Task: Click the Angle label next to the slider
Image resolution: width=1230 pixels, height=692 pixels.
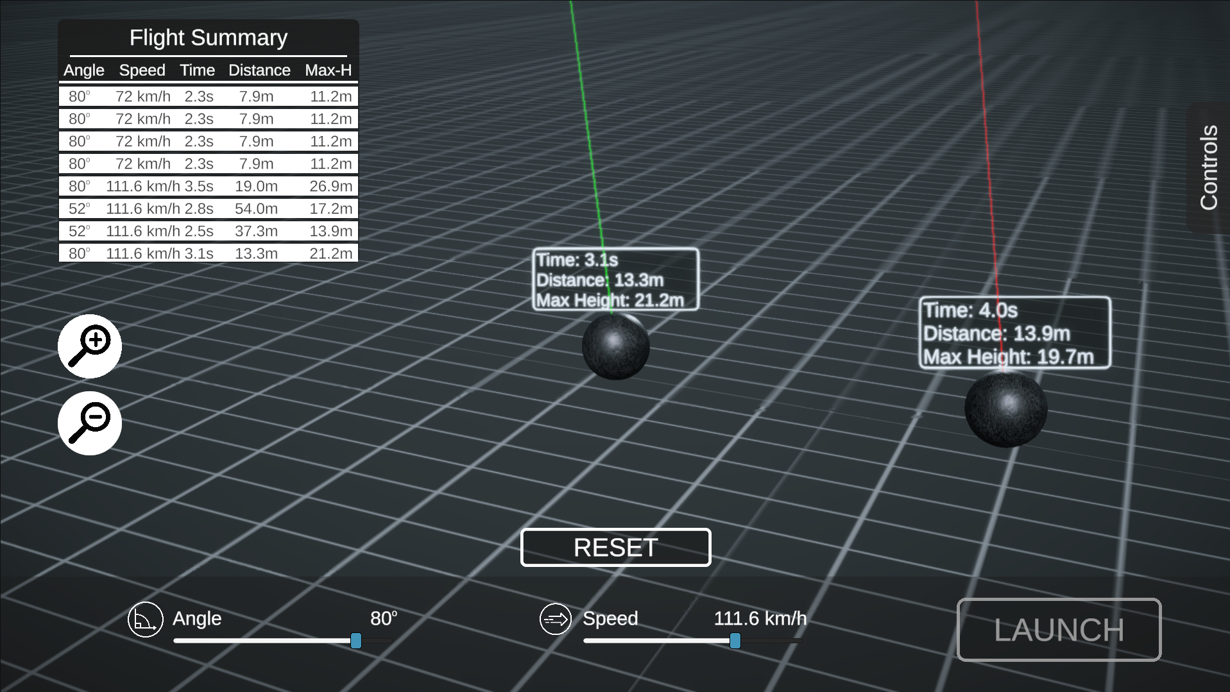Action: click(x=197, y=618)
